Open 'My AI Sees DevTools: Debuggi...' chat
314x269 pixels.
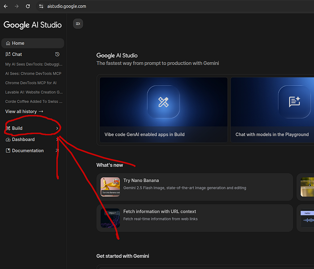coord(34,64)
